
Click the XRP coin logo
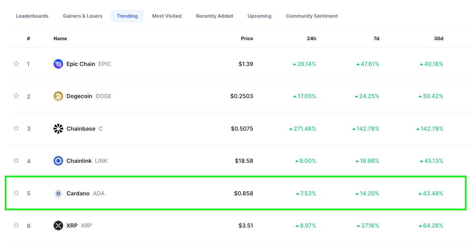pyautogui.click(x=58, y=226)
